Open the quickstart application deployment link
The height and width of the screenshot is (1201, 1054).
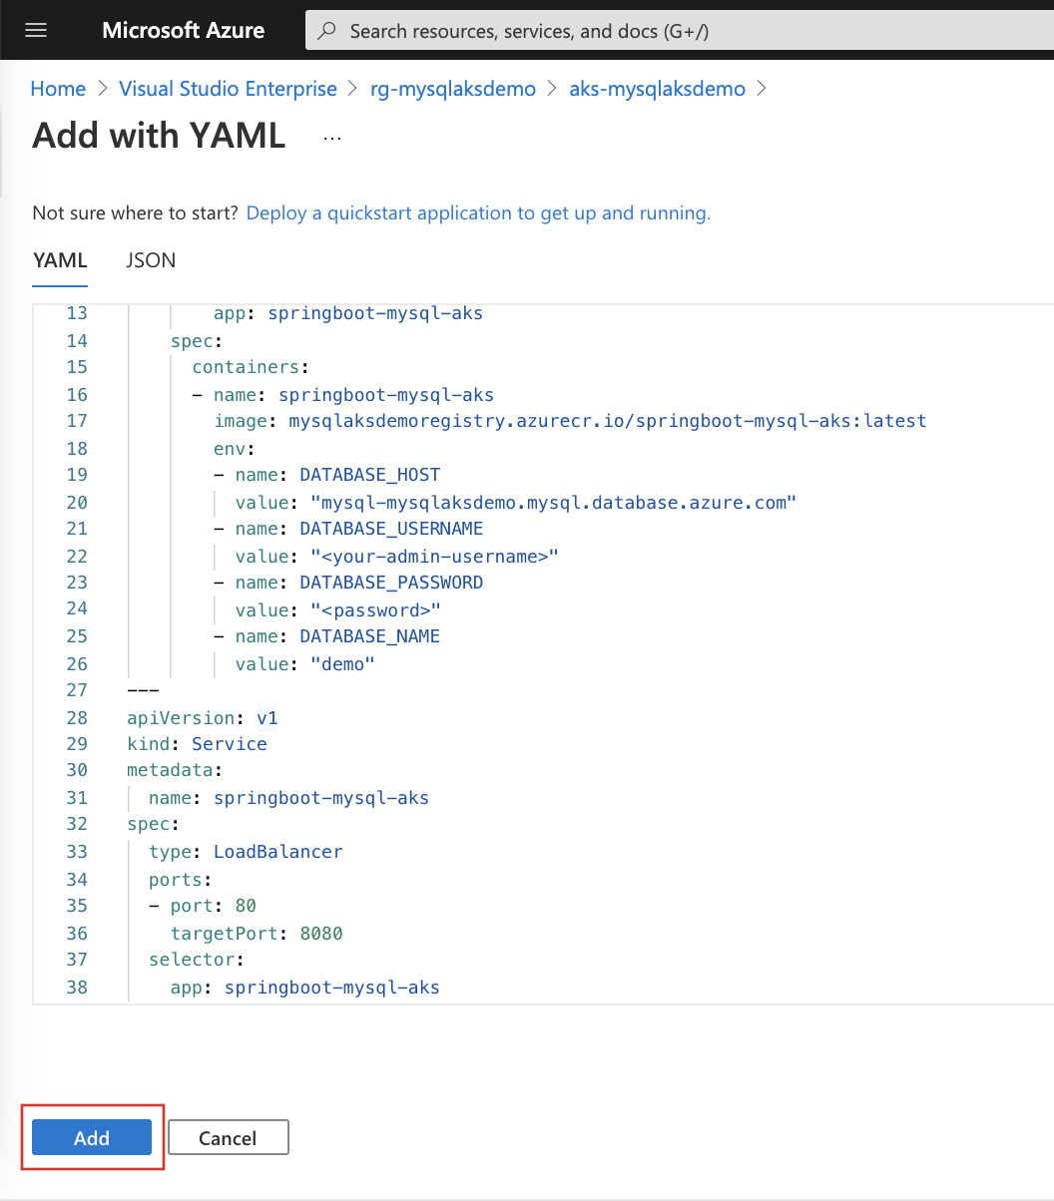coord(478,212)
